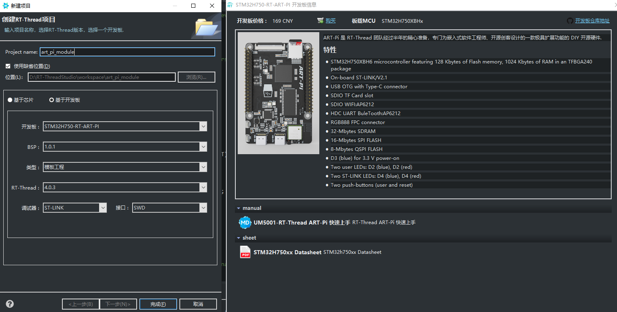Open the MD icon for UM5001 manual
Screen dimensions: 617x312
pos(245,223)
